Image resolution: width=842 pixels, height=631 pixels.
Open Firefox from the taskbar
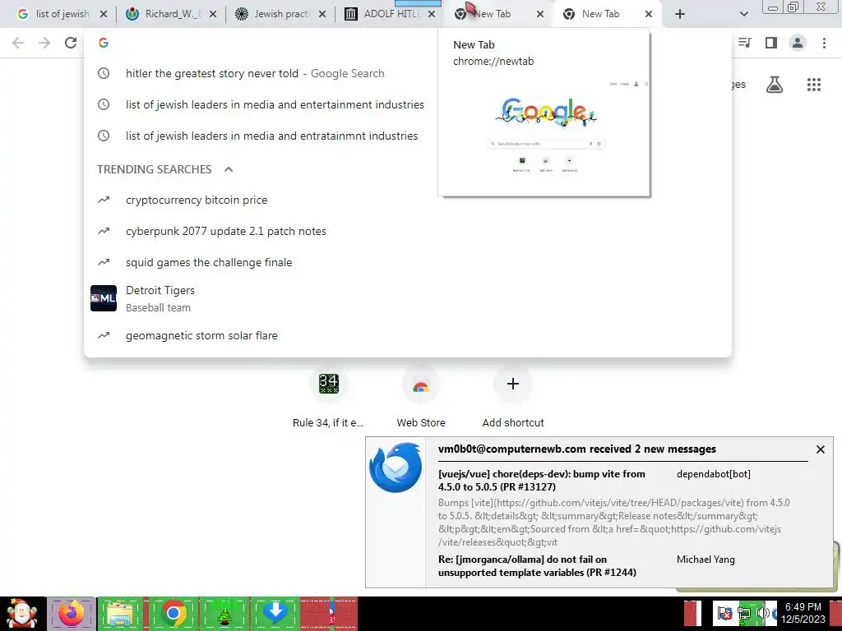click(x=72, y=614)
